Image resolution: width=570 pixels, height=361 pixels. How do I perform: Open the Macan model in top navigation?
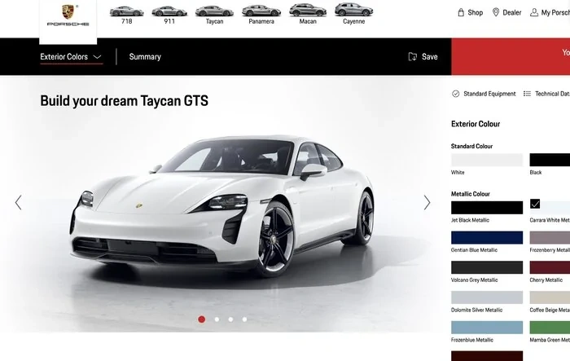(x=308, y=15)
